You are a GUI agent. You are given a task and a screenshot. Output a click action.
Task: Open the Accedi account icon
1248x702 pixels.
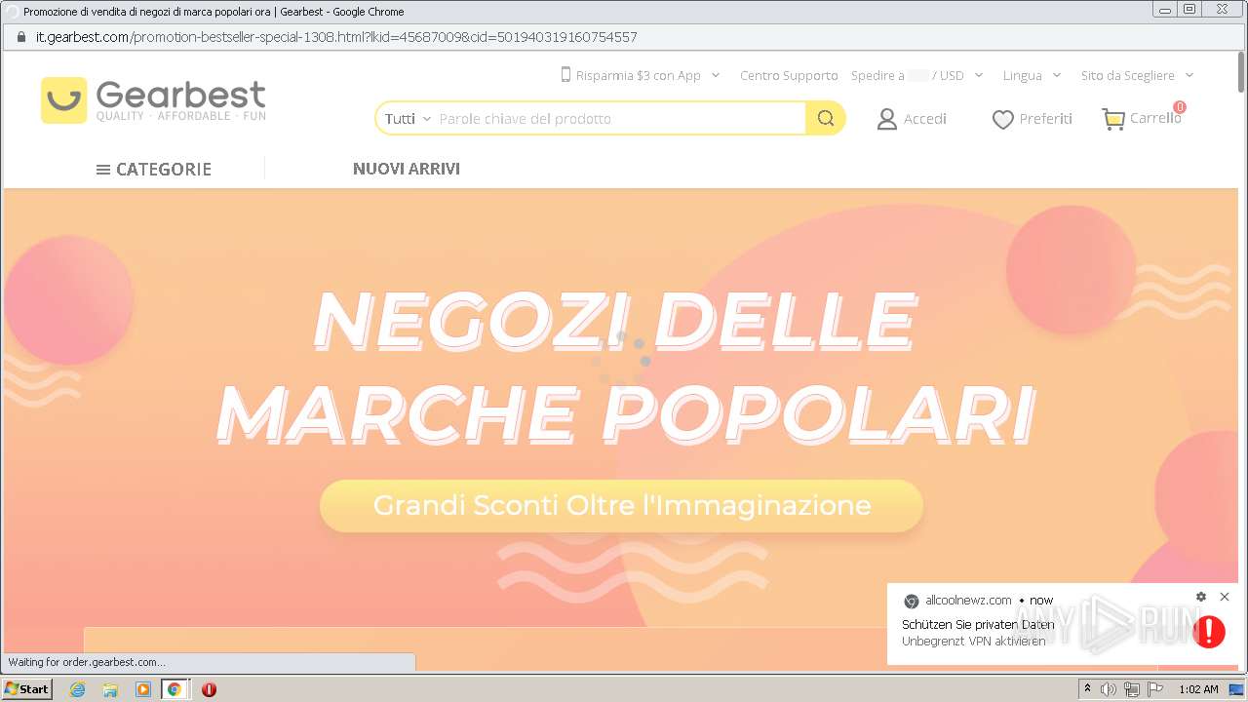[x=886, y=119]
